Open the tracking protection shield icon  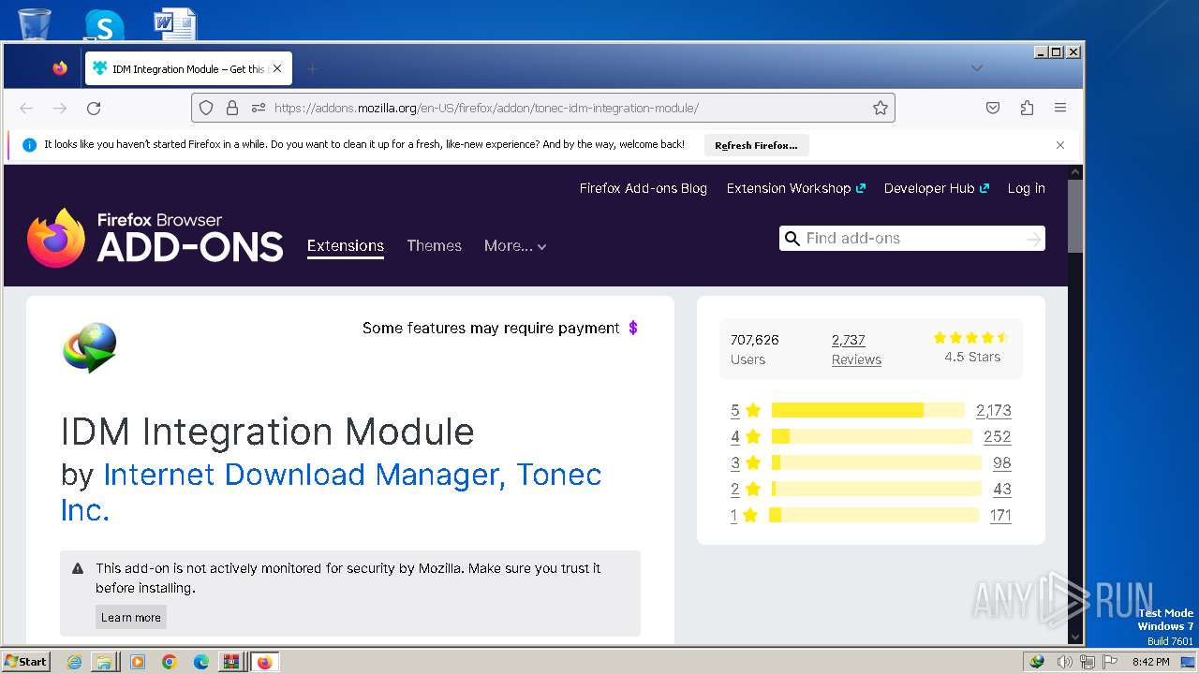tap(206, 109)
